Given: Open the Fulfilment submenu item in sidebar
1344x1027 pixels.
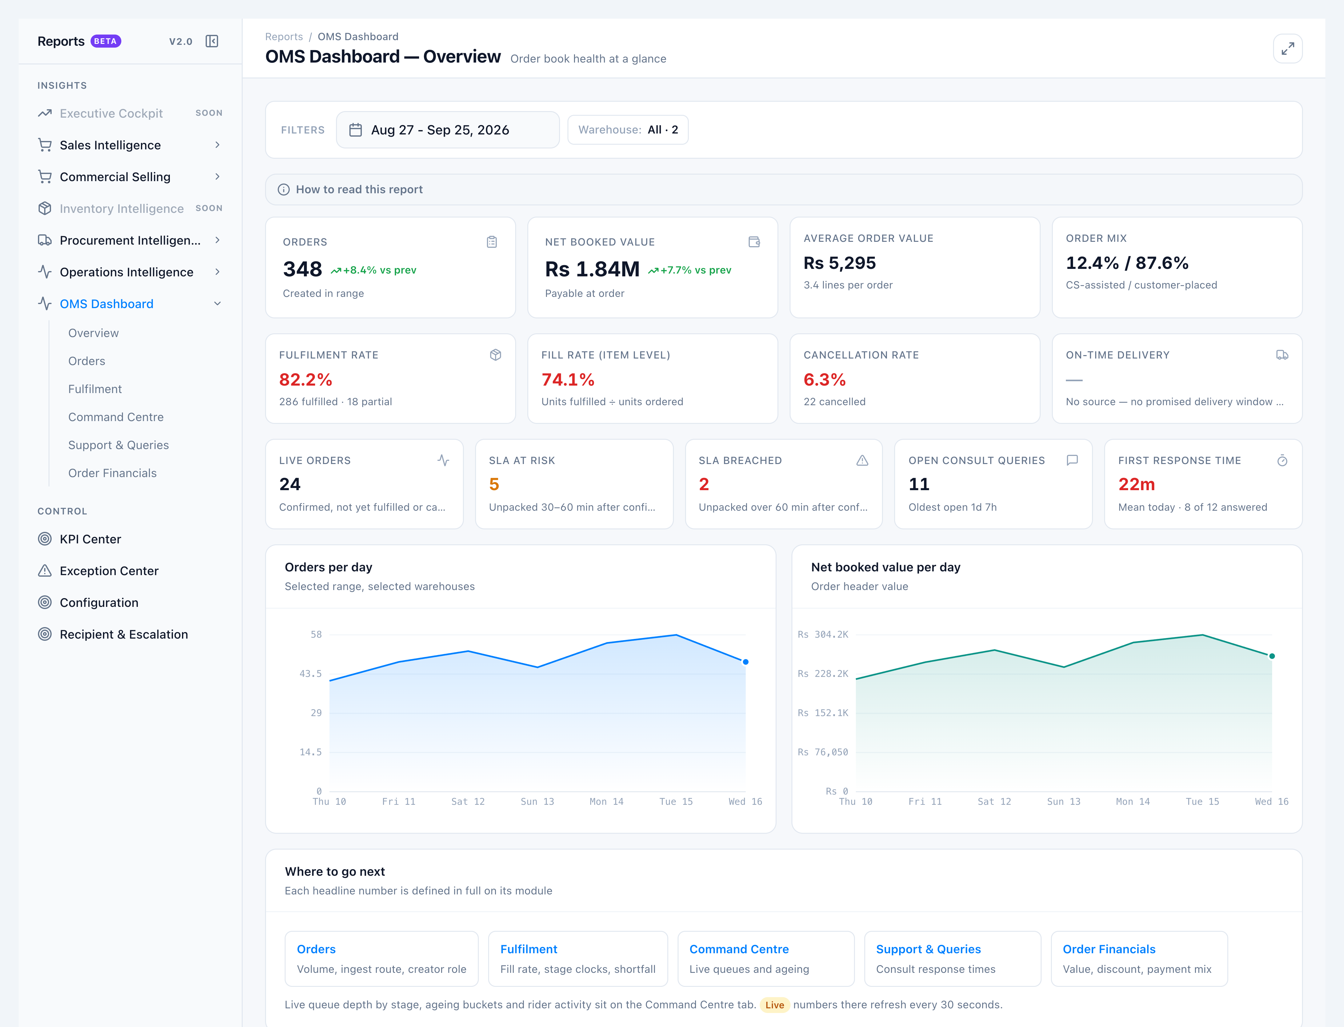Looking at the screenshot, I should coord(95,389).
